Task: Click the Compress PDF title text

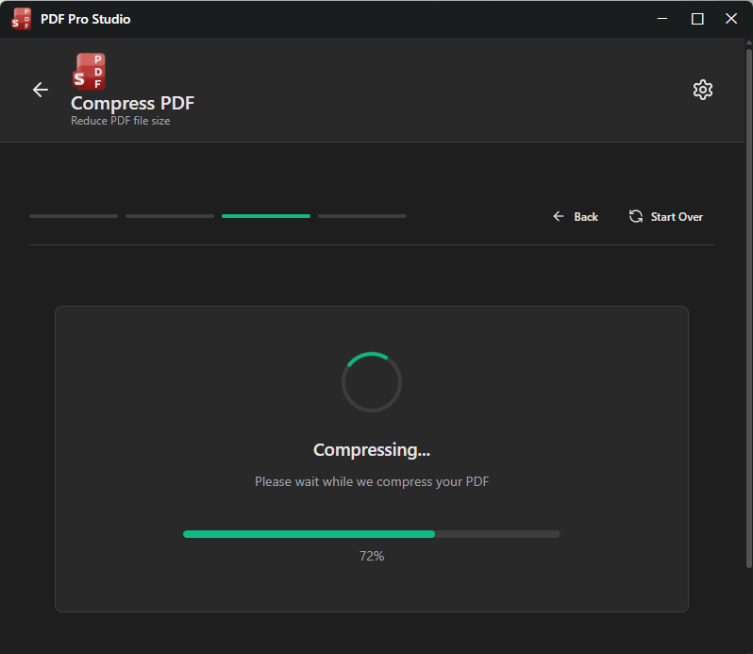Action: 132,103
